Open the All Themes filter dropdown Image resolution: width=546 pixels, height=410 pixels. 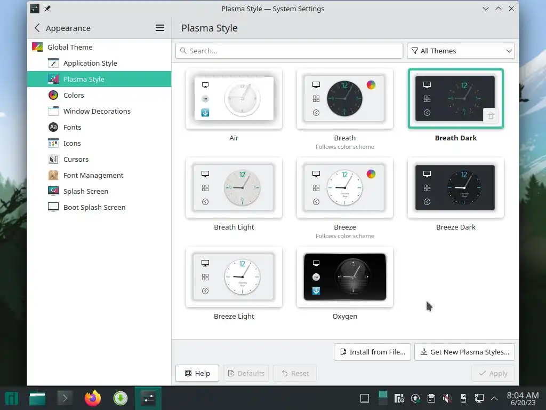461,51
